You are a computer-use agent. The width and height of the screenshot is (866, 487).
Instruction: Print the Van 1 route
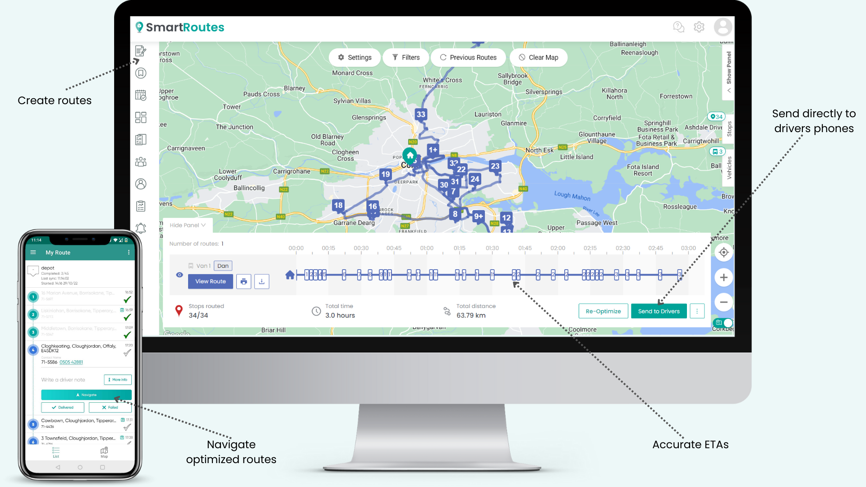244,281
